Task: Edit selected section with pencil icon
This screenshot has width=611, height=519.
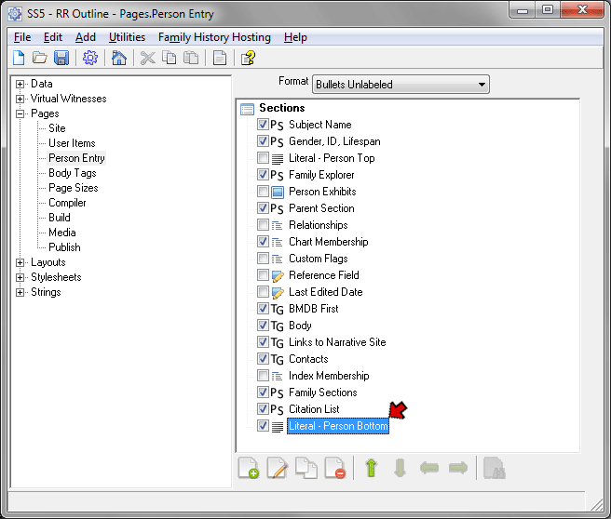Action: coord(277,468)
